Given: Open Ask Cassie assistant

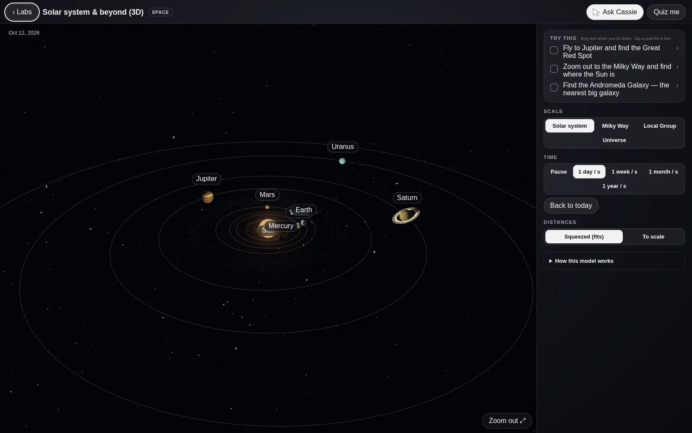Looking at the screenshot, I should [615, 12].
